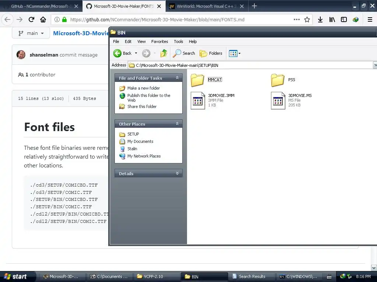Expand the Details panel
The image size is (377, 282).
[177, 173]
